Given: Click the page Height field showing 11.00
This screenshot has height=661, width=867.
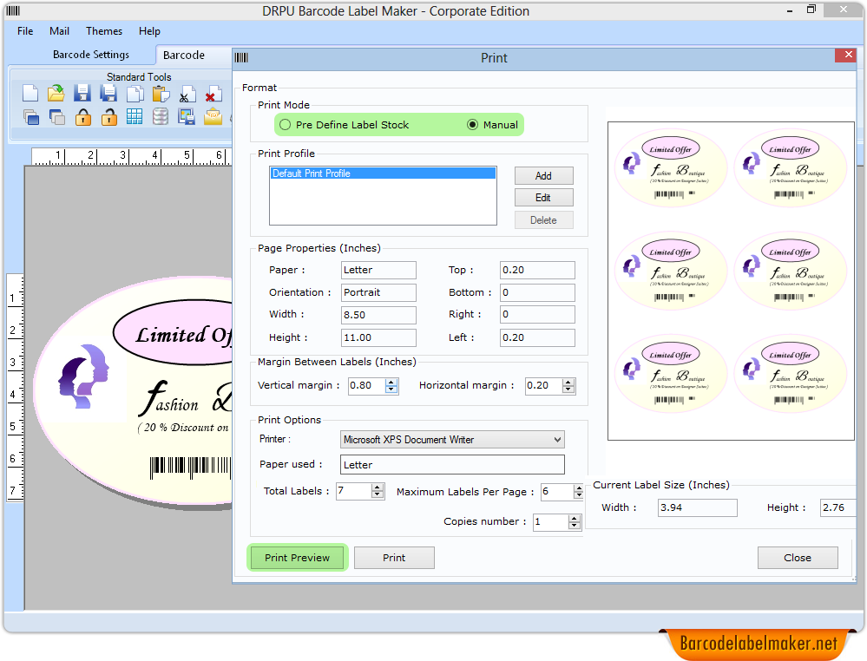Looking at the screenshot, I should tap(378, 337).
